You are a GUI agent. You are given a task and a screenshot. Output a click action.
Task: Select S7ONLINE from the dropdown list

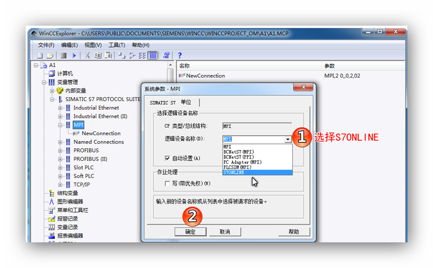click(257, 172)
